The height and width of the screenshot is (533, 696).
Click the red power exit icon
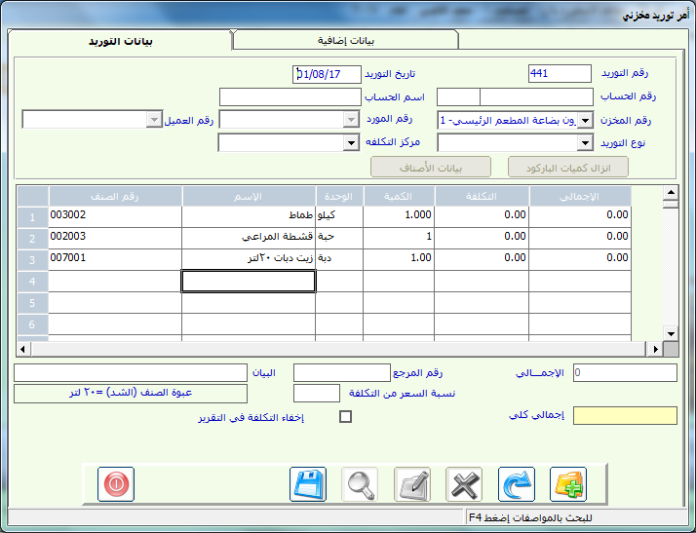pos(116,484)
